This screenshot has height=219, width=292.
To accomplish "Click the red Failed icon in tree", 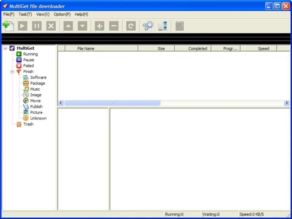I will pyautogui.click(x=19, y=66).
